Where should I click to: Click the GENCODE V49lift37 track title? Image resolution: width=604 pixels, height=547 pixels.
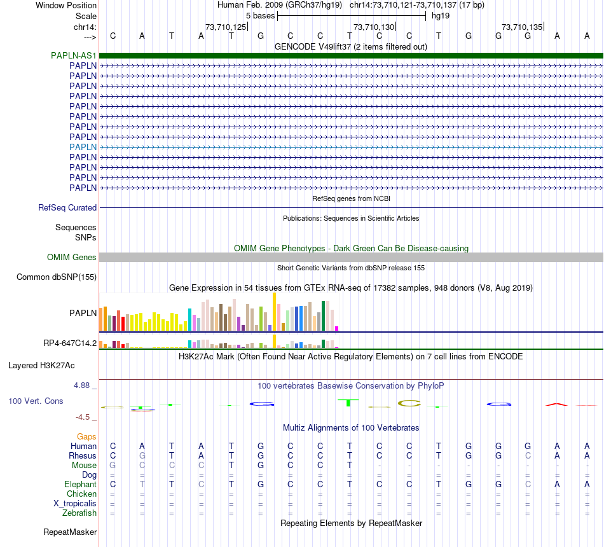350,46
